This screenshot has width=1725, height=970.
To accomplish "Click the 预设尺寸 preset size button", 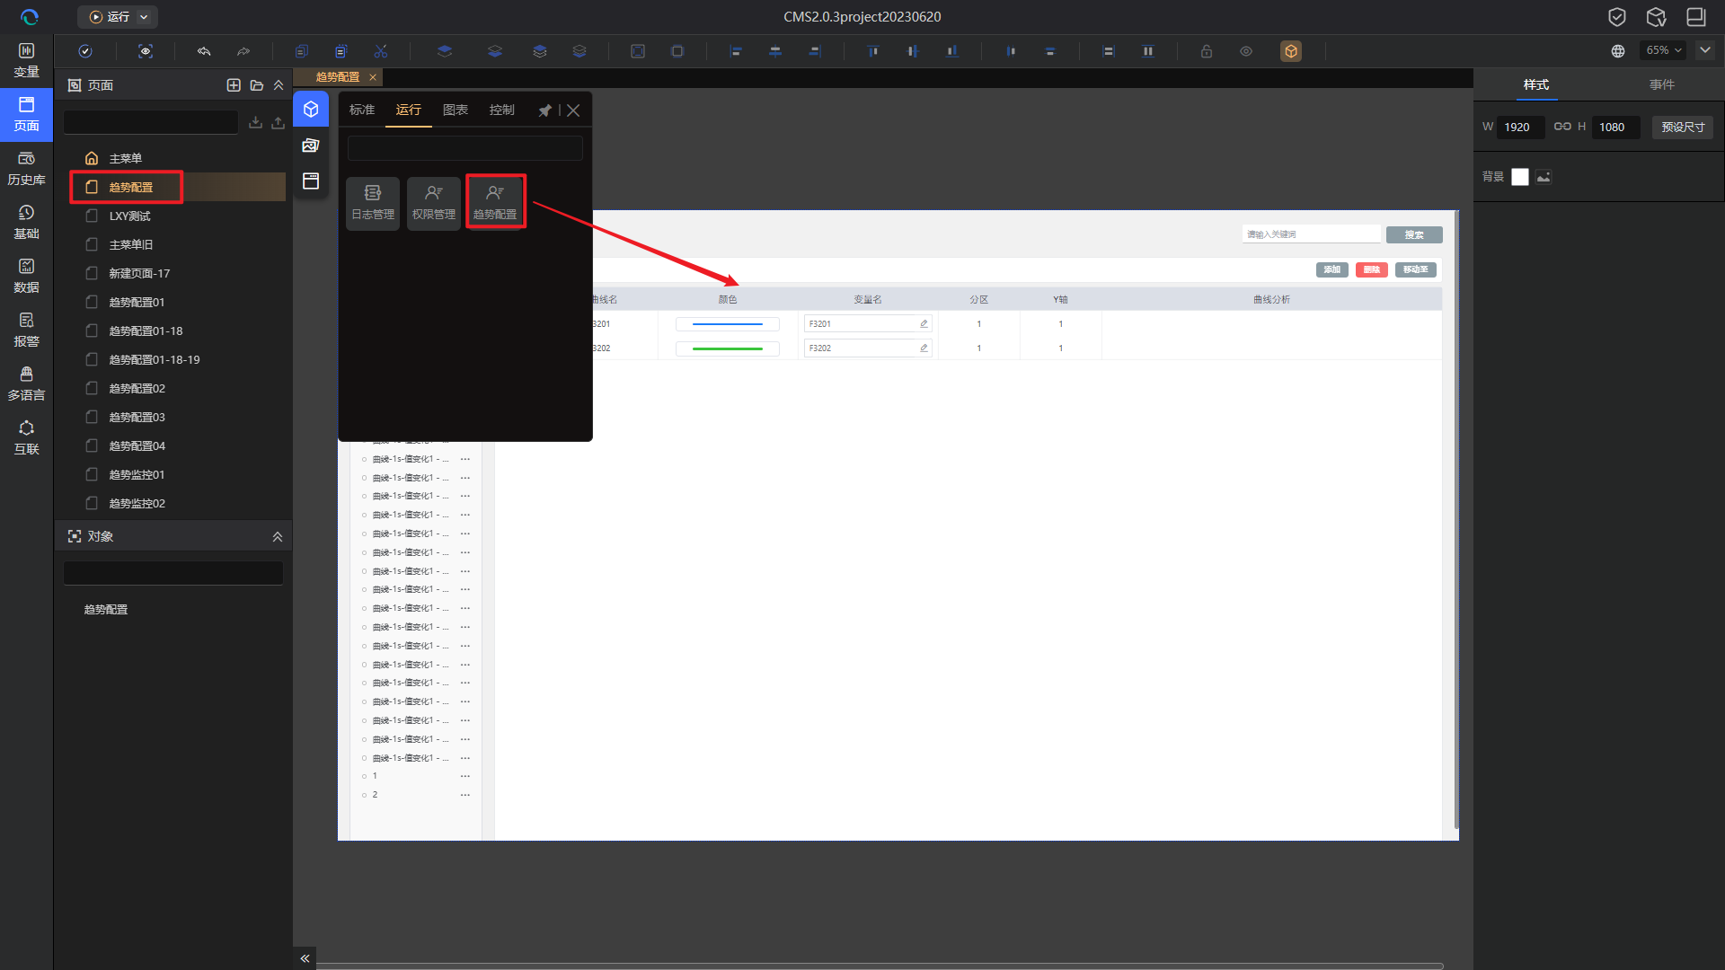I will coord(1683,127).
